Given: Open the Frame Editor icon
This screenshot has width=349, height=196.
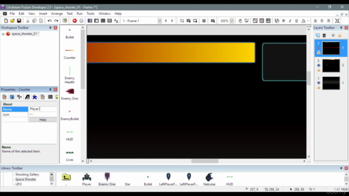Looking at the screenshot, I should click(97, 21).
